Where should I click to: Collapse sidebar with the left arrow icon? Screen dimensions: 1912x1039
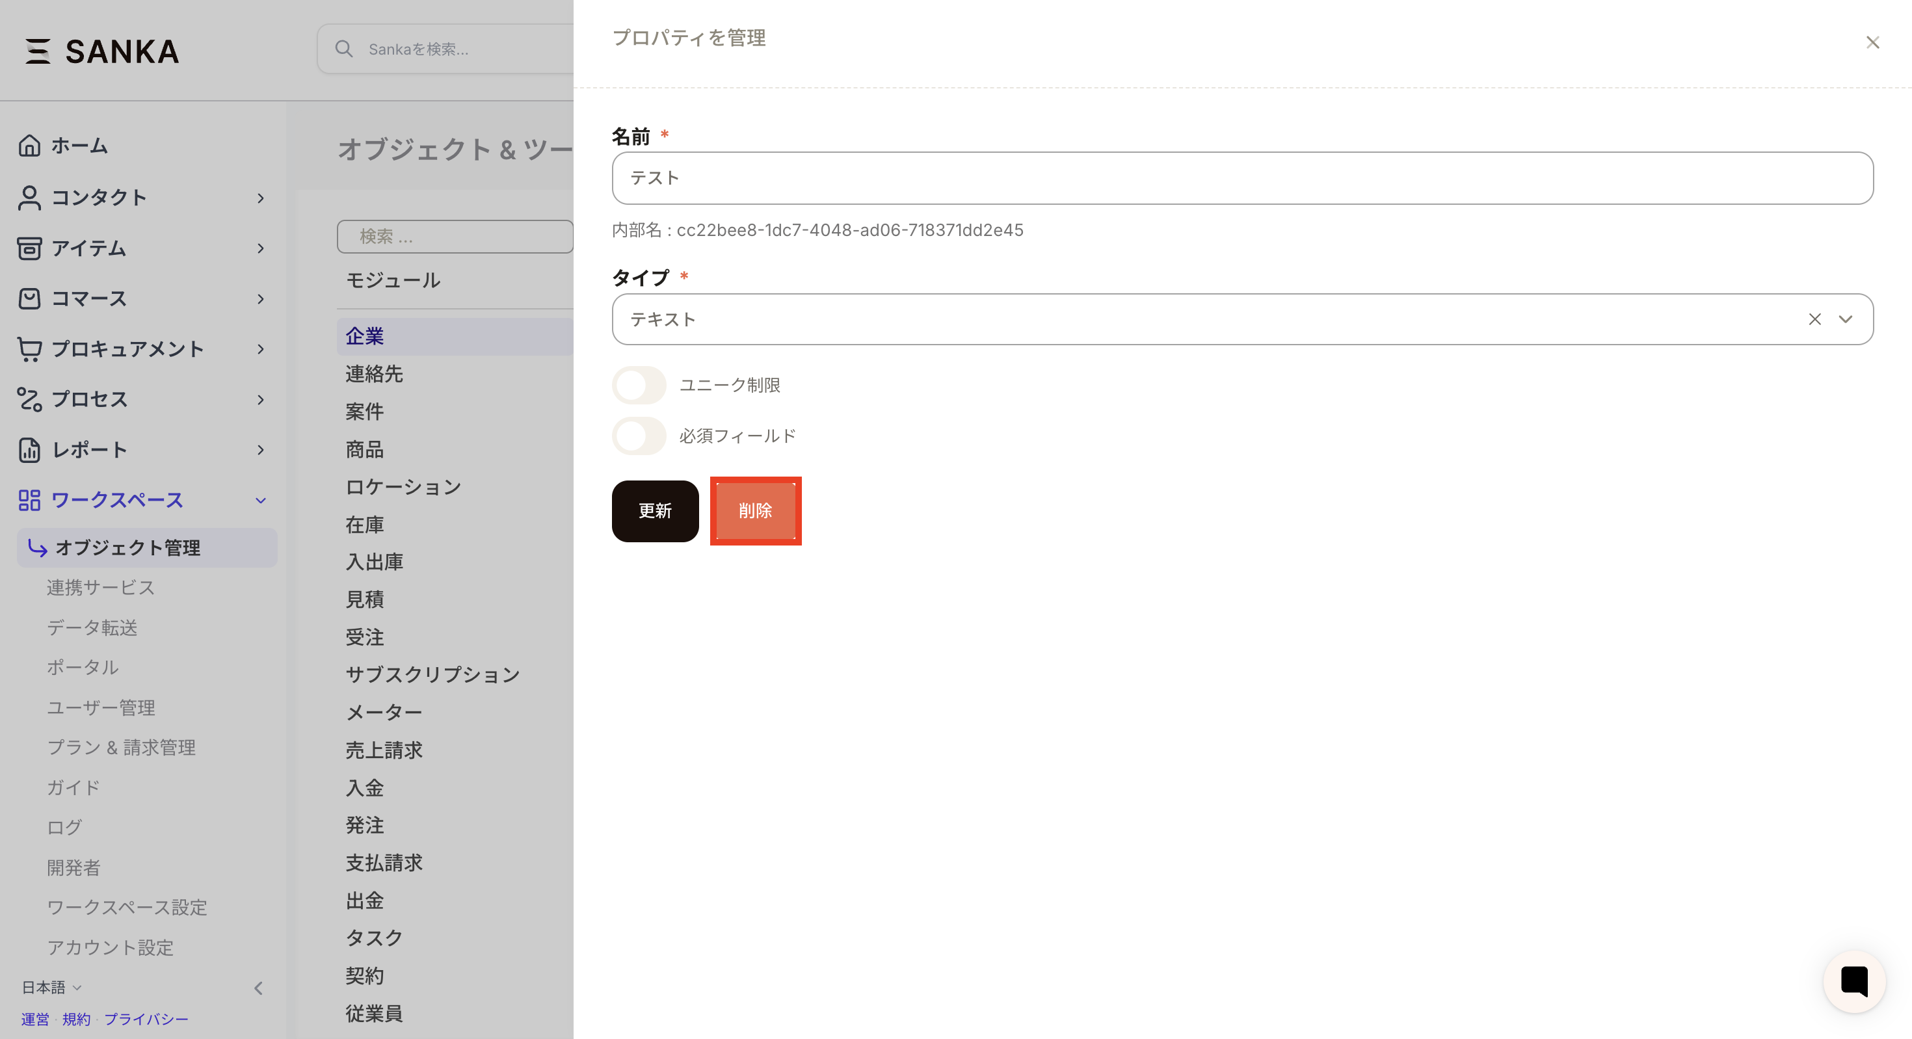[x=258, y=988]
